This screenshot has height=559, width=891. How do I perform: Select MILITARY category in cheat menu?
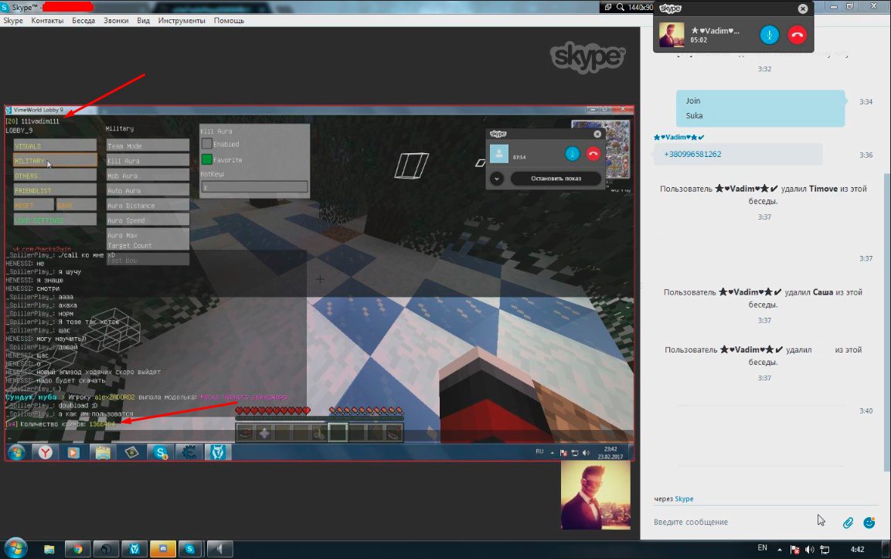tap(55, 160)
